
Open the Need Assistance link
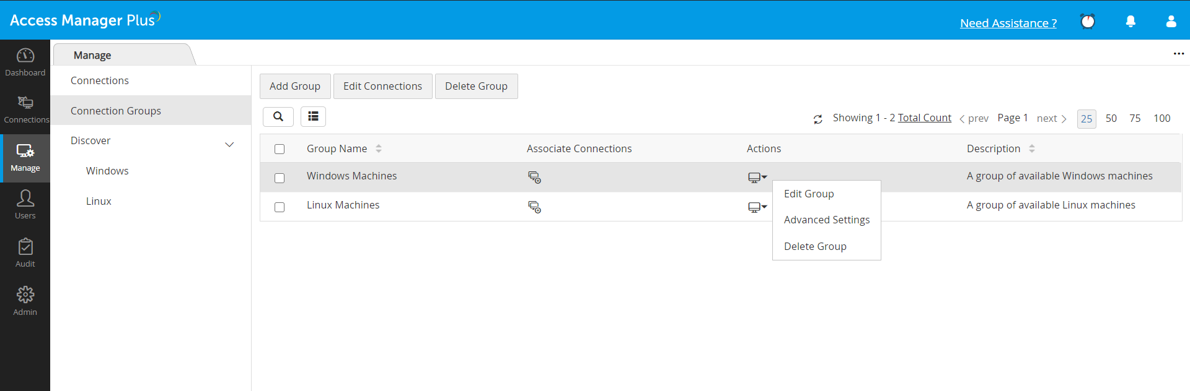coord(1008,23)
